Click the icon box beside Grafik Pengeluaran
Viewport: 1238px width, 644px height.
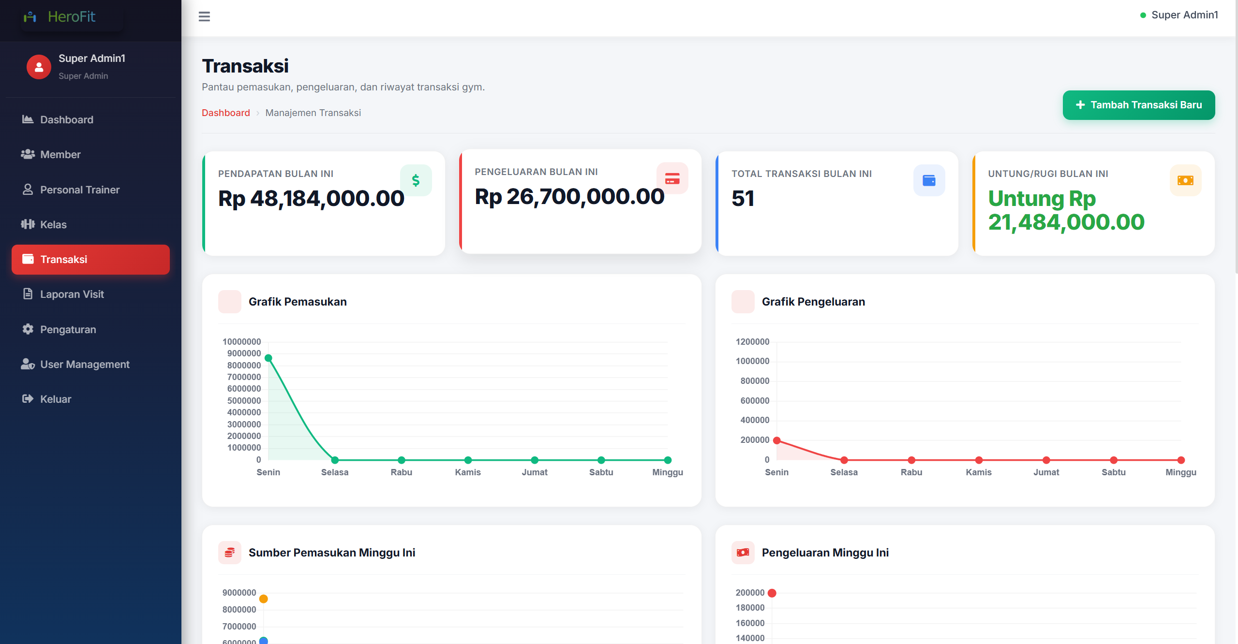[743, 302]
